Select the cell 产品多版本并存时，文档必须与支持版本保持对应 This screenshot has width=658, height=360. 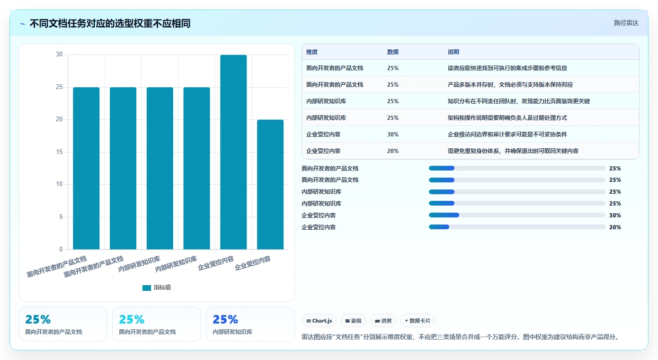(x=510, y=84)
